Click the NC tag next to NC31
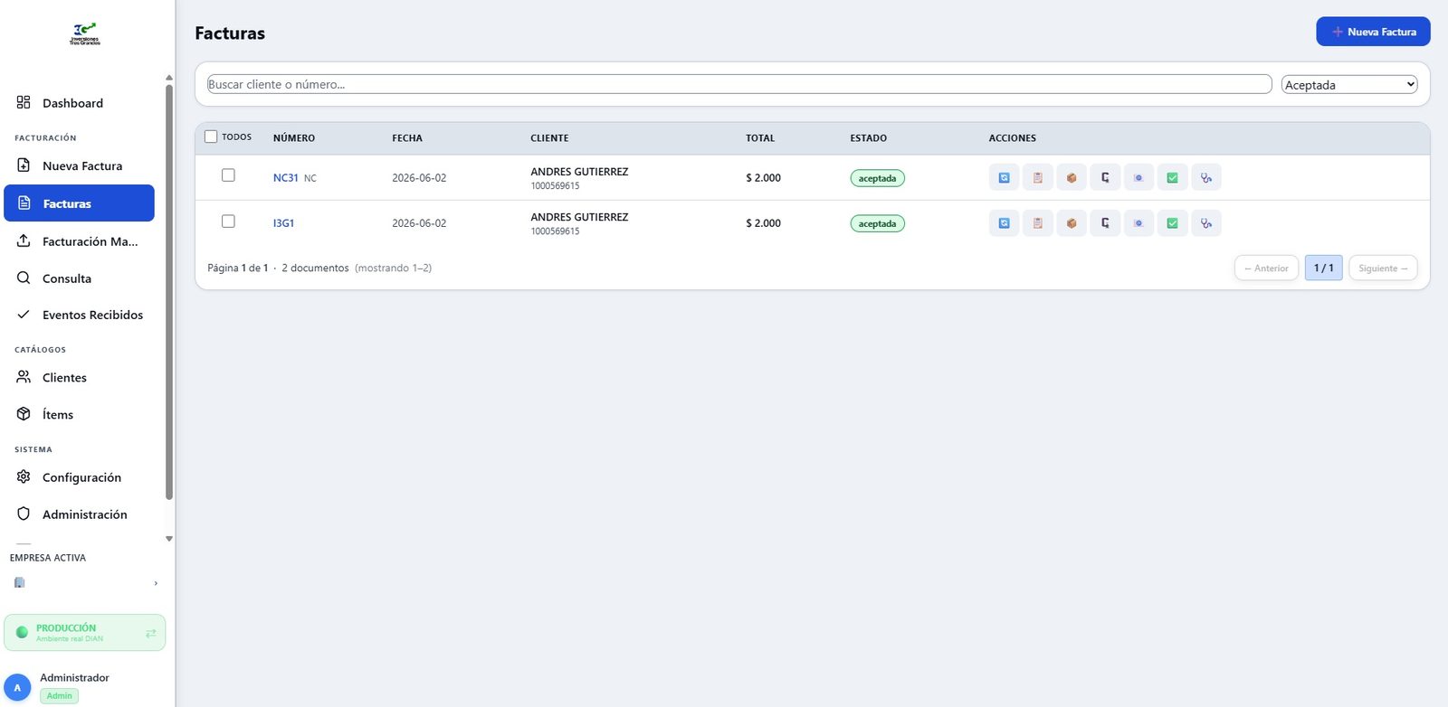Image resolution: width=1448 pixels, height=707 pixels. pyautogui.click(x=310, y=179)
